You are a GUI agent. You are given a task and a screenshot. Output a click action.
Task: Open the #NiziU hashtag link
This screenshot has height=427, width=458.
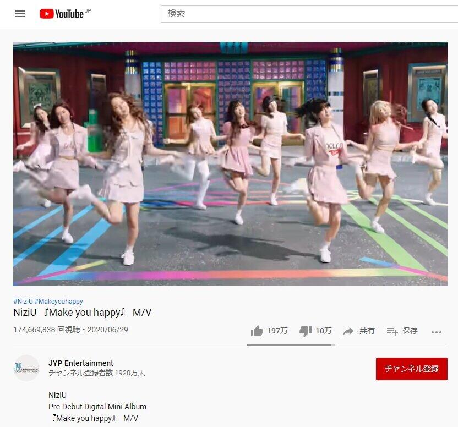point(23,301)
